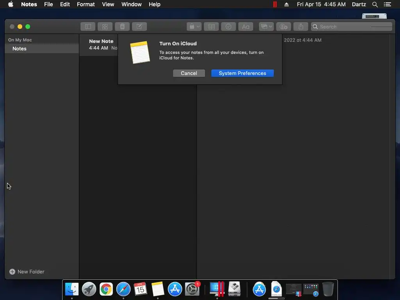Click the System Preferences button
Screen dimensions: 400x300
click(242, 73)
